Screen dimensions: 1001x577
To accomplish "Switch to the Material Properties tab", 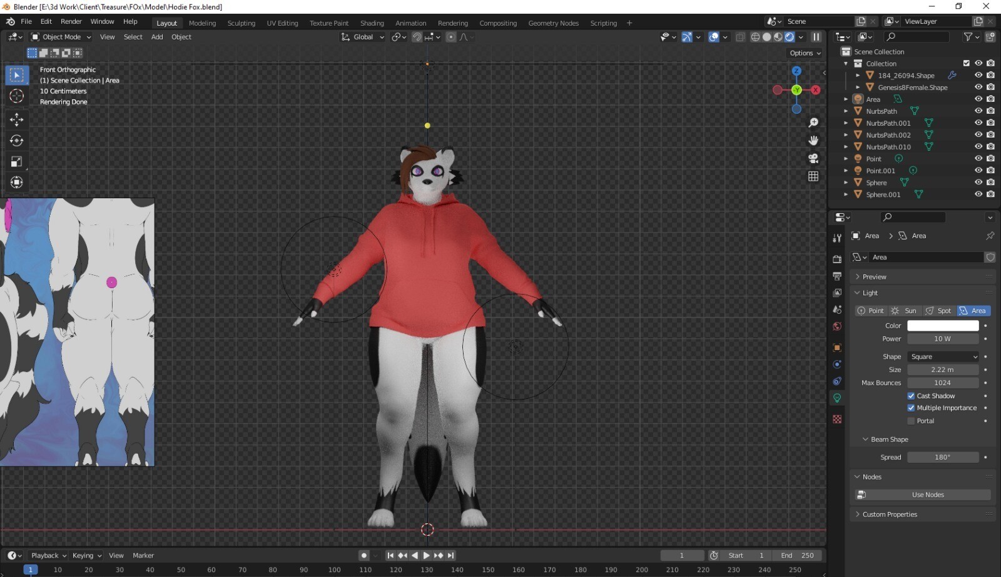I will coord(837,418).
